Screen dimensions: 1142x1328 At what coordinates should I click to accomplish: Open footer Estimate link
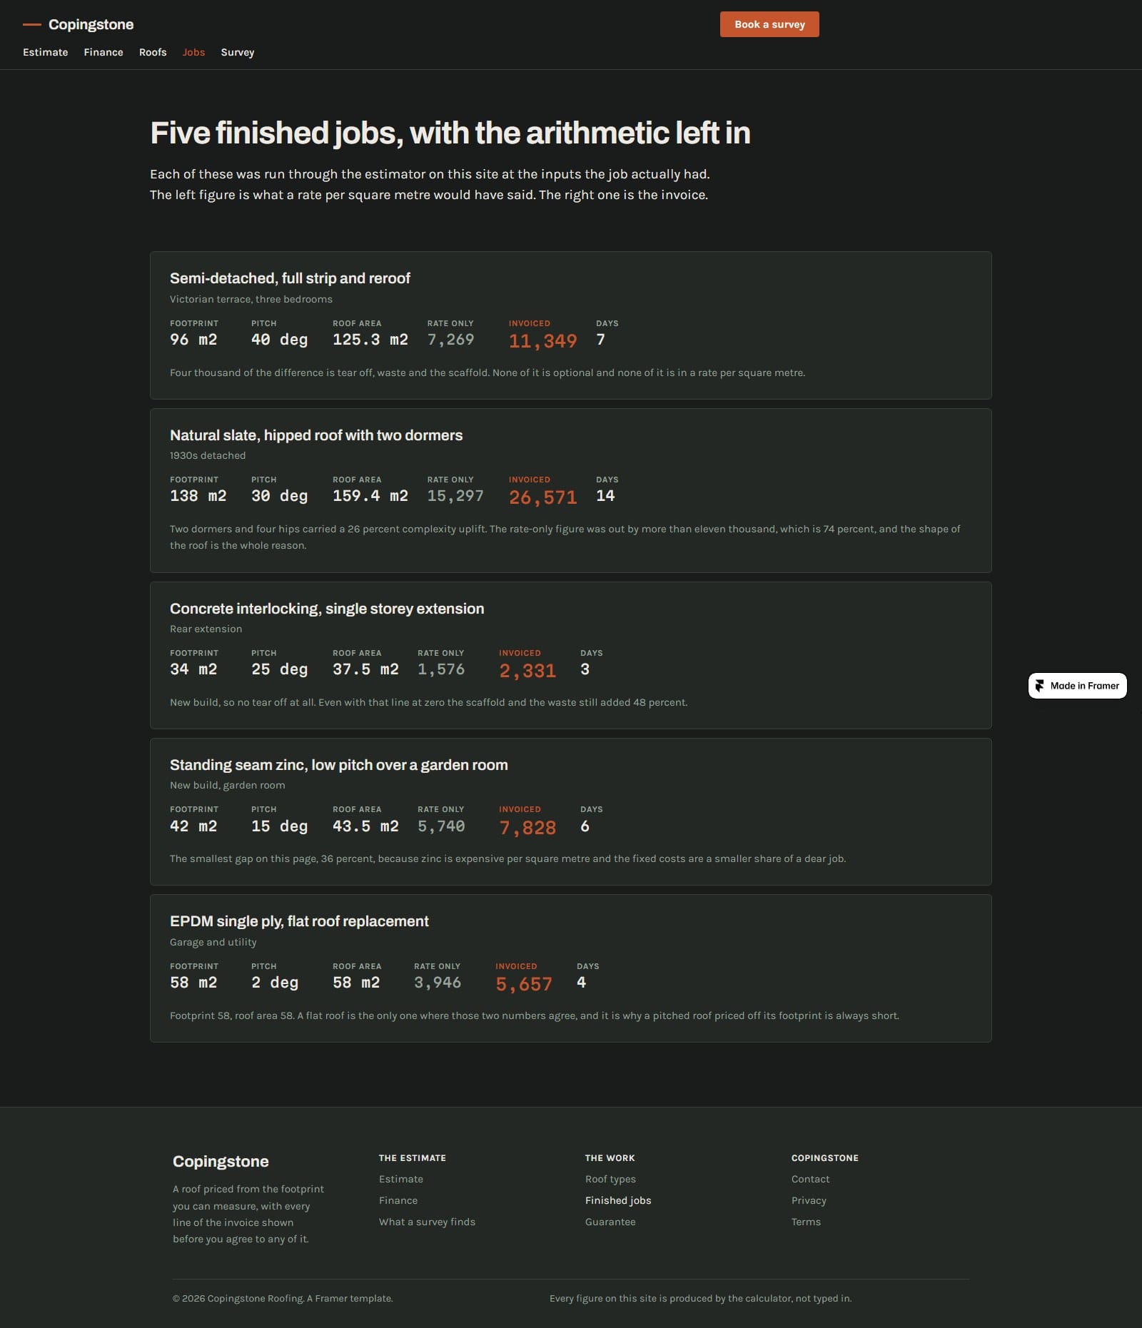point(401,1179)
